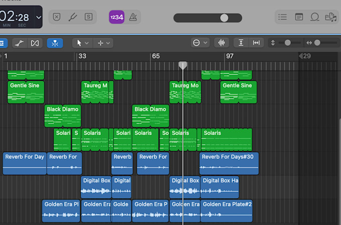Select the Pointer tool
Screen dimensions: 341x225
coord(79,43)
